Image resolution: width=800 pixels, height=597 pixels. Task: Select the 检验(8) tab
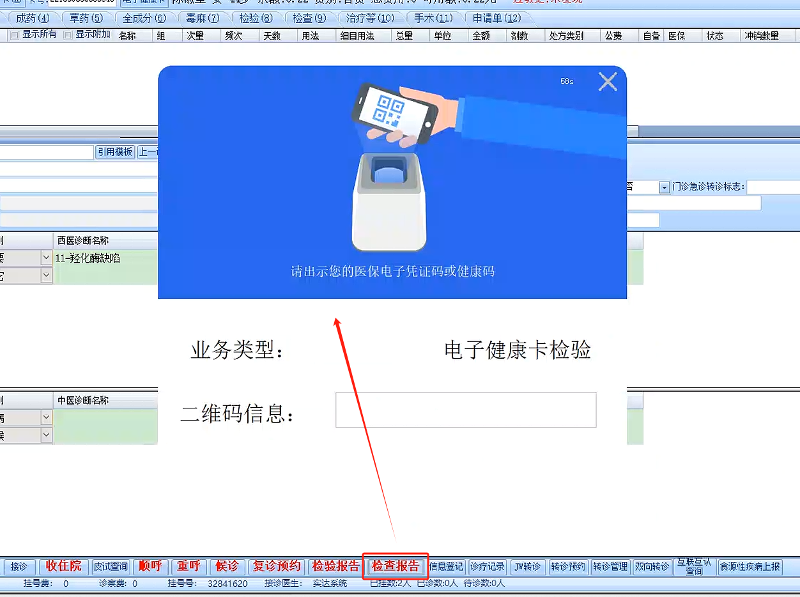[x=256, y=18]
